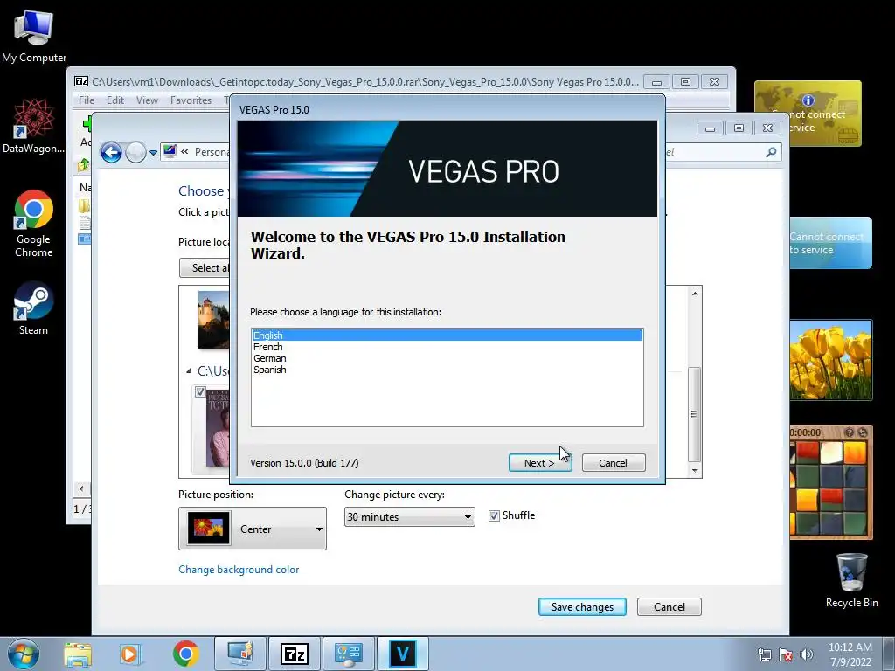The width and height of the screenshot is (895, 671).
Task: Open Action Center flag tray icon
Action: [786, 654]
